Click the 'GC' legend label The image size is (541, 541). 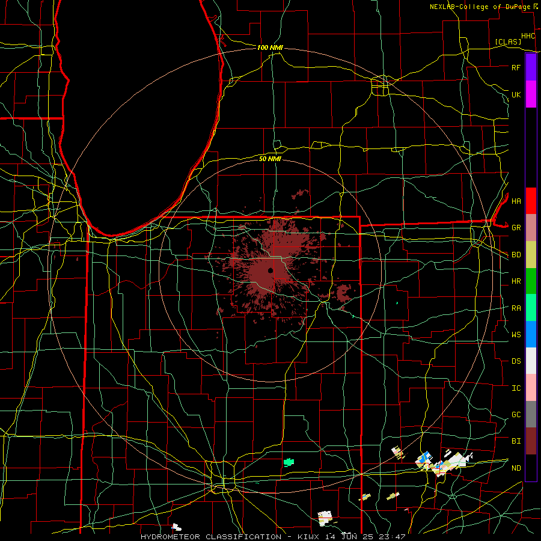click(x=516, y=415)
